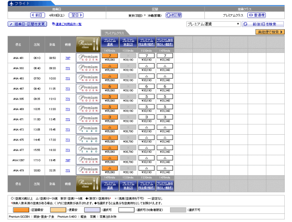Screen dimensions: 292x222
Task: Open Premium GOZEN icon for ANA 479
Action: [88, 170]
